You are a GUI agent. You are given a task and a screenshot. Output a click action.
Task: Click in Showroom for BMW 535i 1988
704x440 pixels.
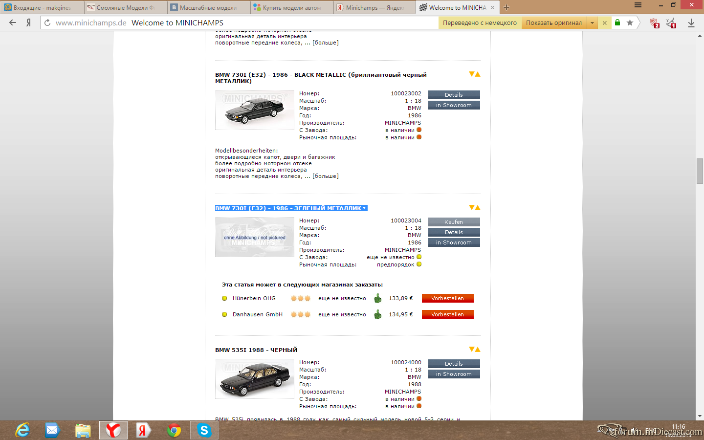pyautogui.click(x=454, y=374)
